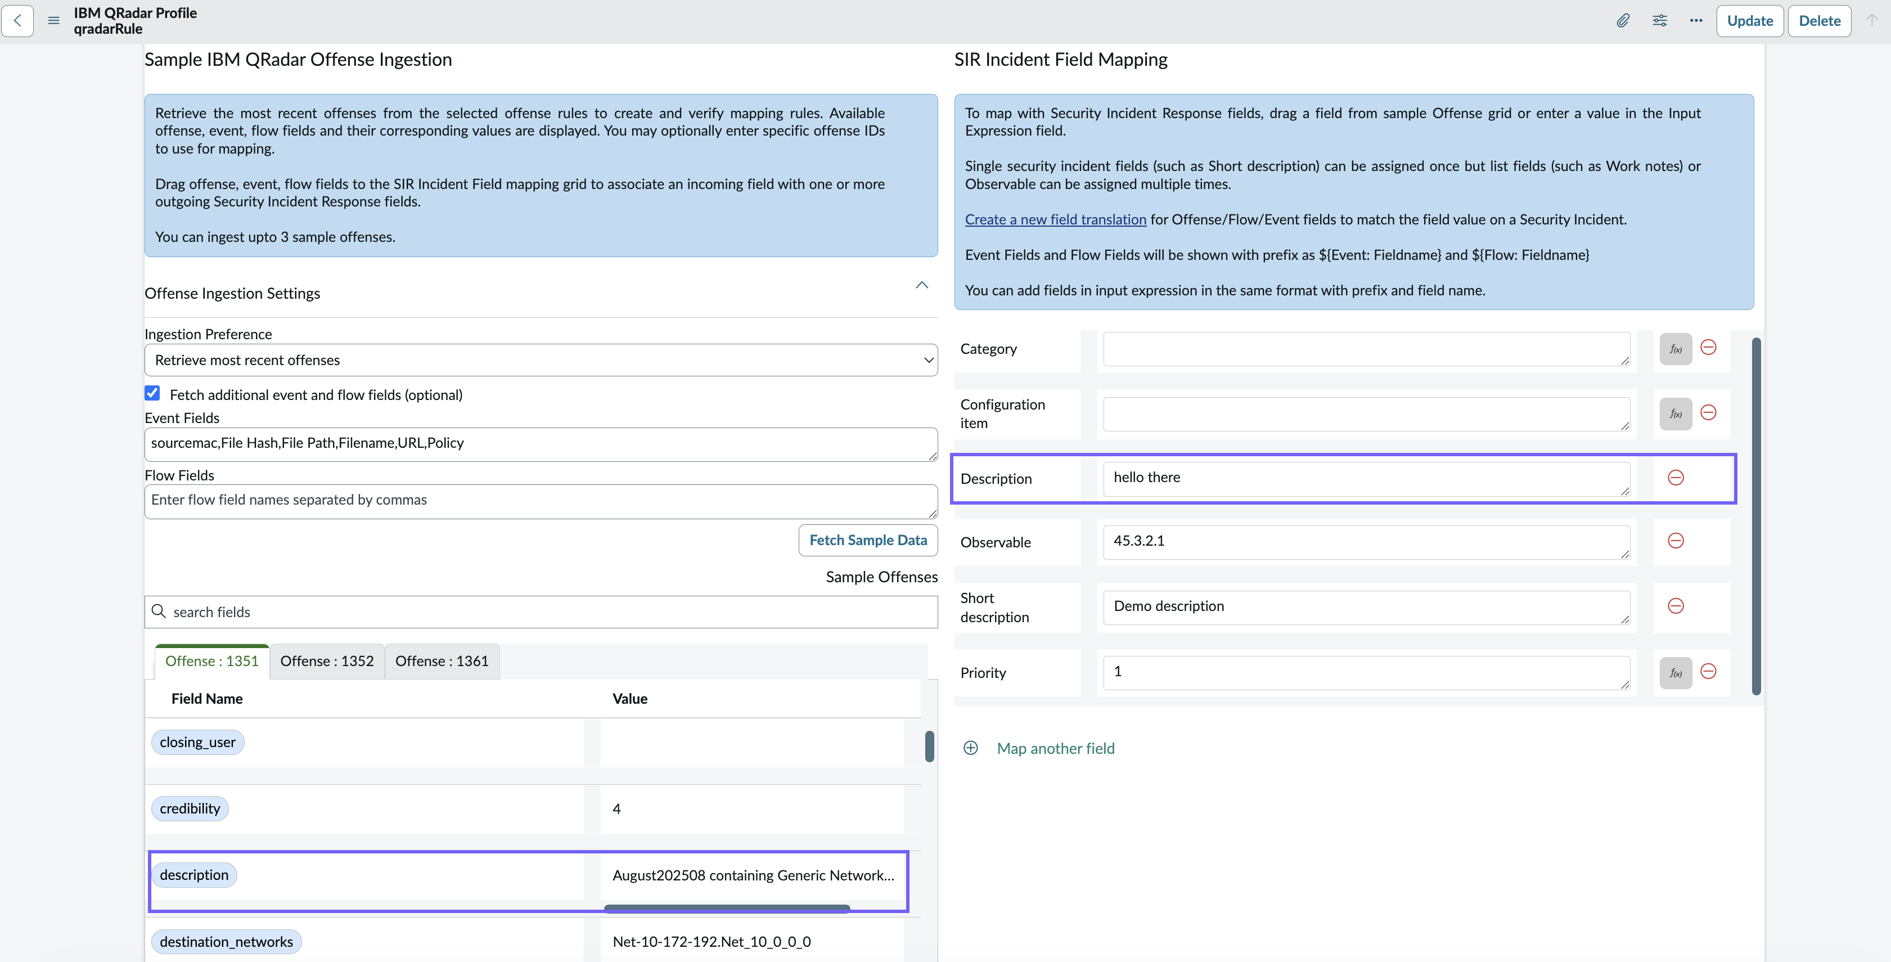Viewport: 1891px width, 962px height.
Task: Focus the Event Fields text area
Action: coord(541,444)
